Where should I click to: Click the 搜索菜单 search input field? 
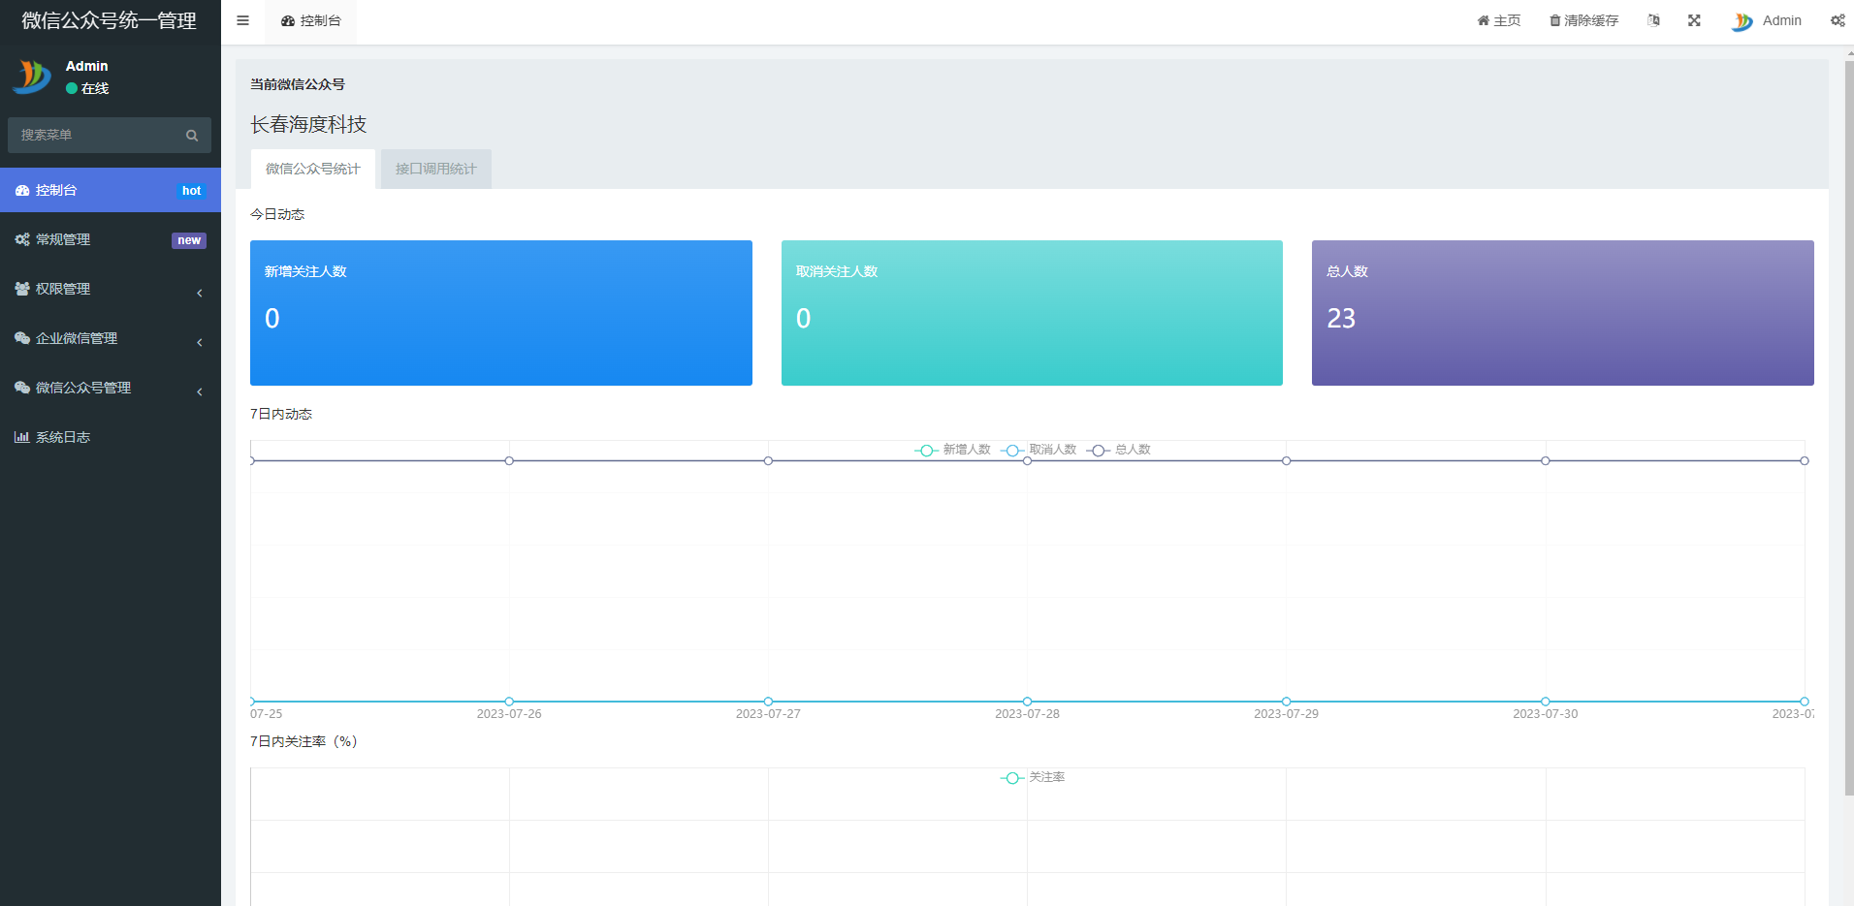(97, 136)
